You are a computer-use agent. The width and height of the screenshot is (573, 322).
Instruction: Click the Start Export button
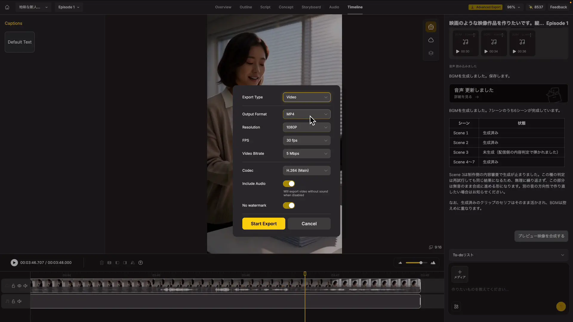(264, 224)
